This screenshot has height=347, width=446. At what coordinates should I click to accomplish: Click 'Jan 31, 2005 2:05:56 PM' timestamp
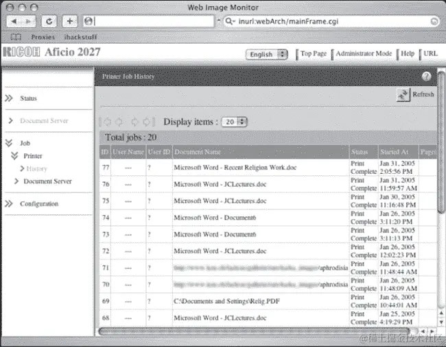click(397, 168)
